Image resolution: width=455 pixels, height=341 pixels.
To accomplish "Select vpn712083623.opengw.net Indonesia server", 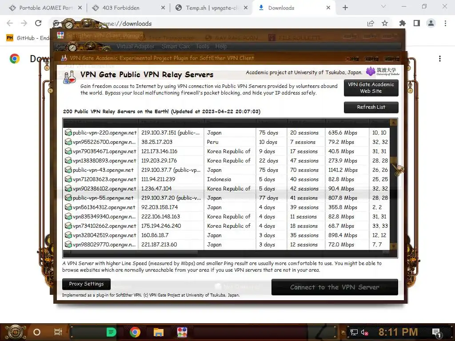I will click(x=226, y=179).
